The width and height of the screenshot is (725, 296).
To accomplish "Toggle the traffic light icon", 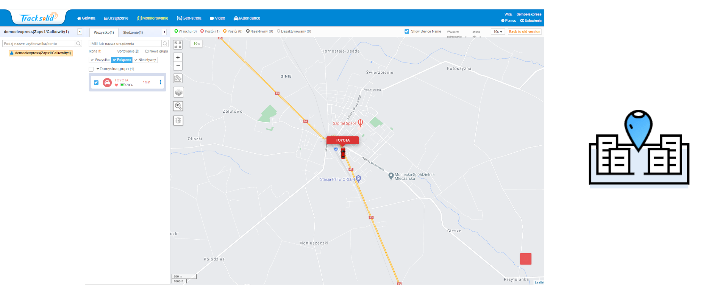I will [178, 120].
